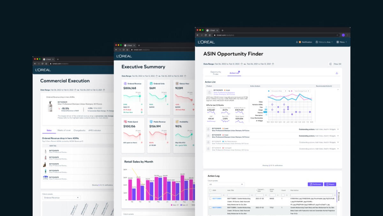Click the bookmark star in ASIN window address bar
The width and height of the screenshot is (383, 216).
coord(337,35)
